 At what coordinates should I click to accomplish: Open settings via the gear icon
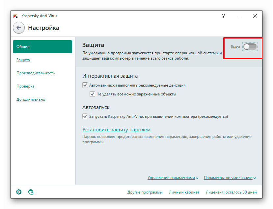coord(19,192)
